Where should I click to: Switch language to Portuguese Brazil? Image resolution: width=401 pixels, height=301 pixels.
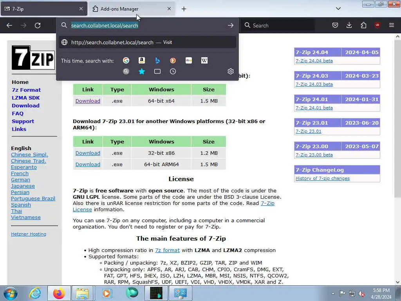pos(33,199)
